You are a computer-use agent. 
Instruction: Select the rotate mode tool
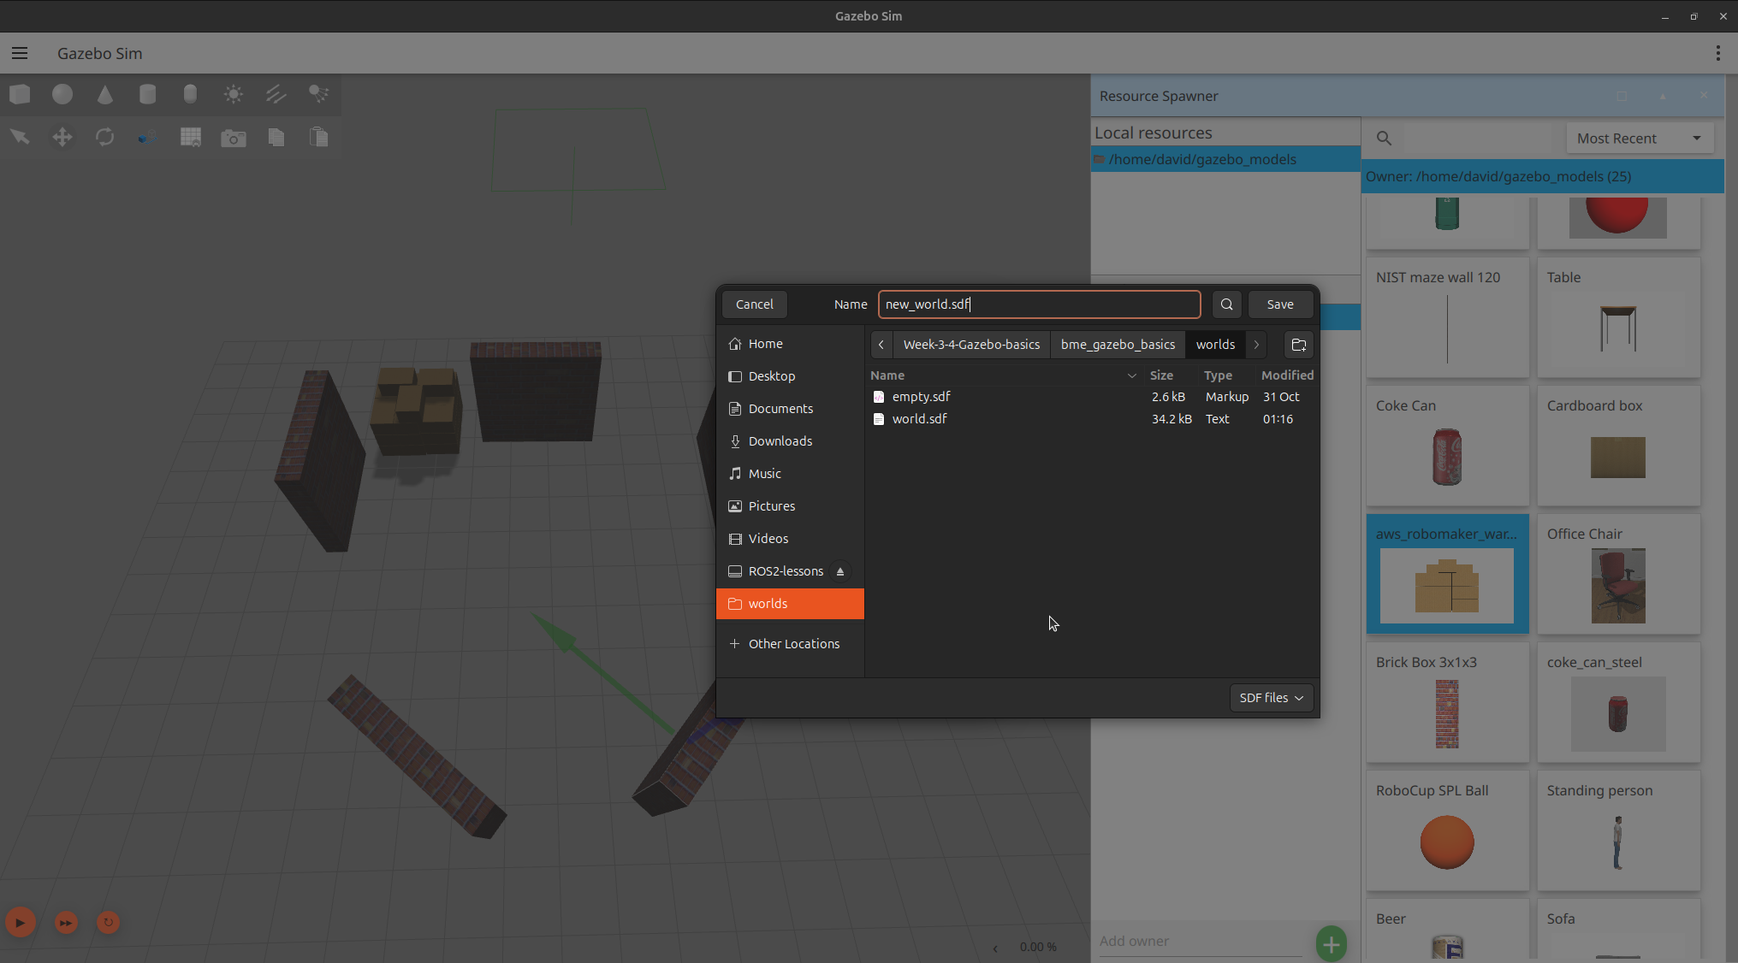pyautogui.click(x=105, y=137)
